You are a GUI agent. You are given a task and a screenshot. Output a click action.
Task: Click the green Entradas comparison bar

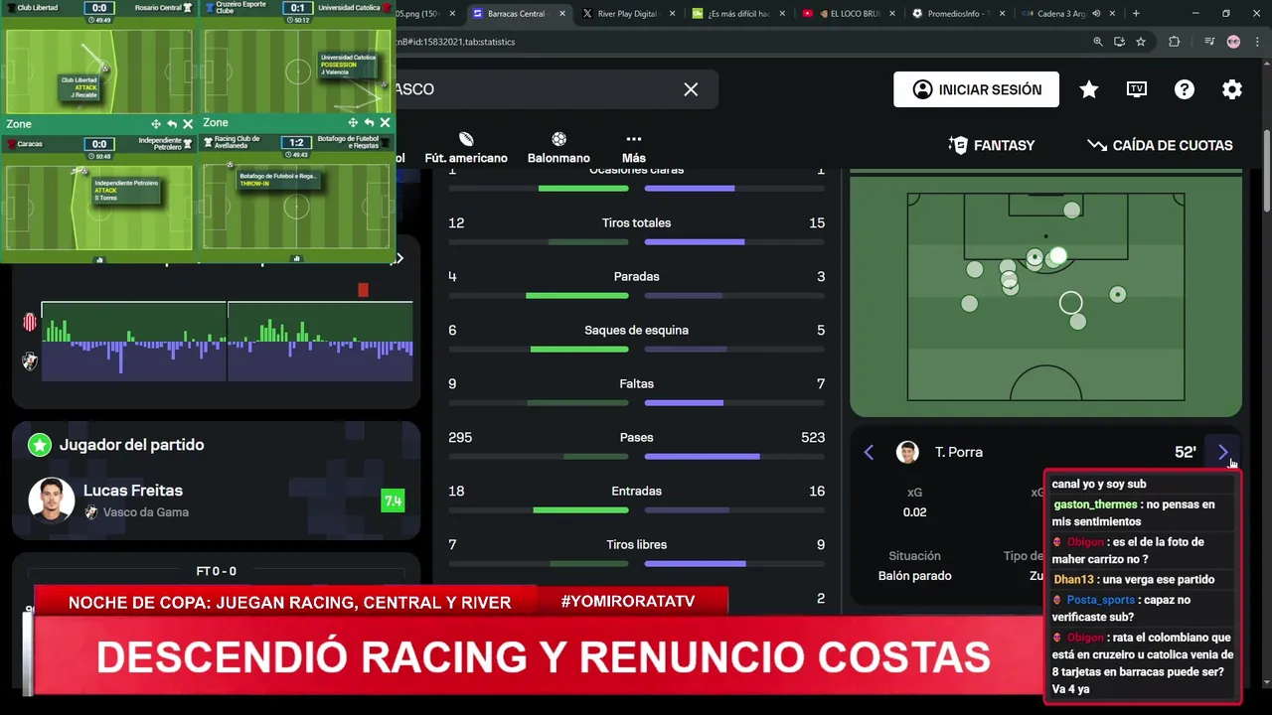click(580, 510)
